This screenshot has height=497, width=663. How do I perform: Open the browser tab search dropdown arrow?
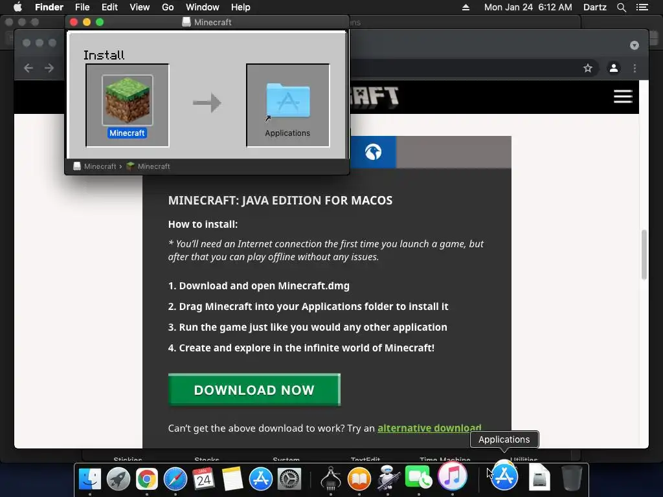coord(635,45)
